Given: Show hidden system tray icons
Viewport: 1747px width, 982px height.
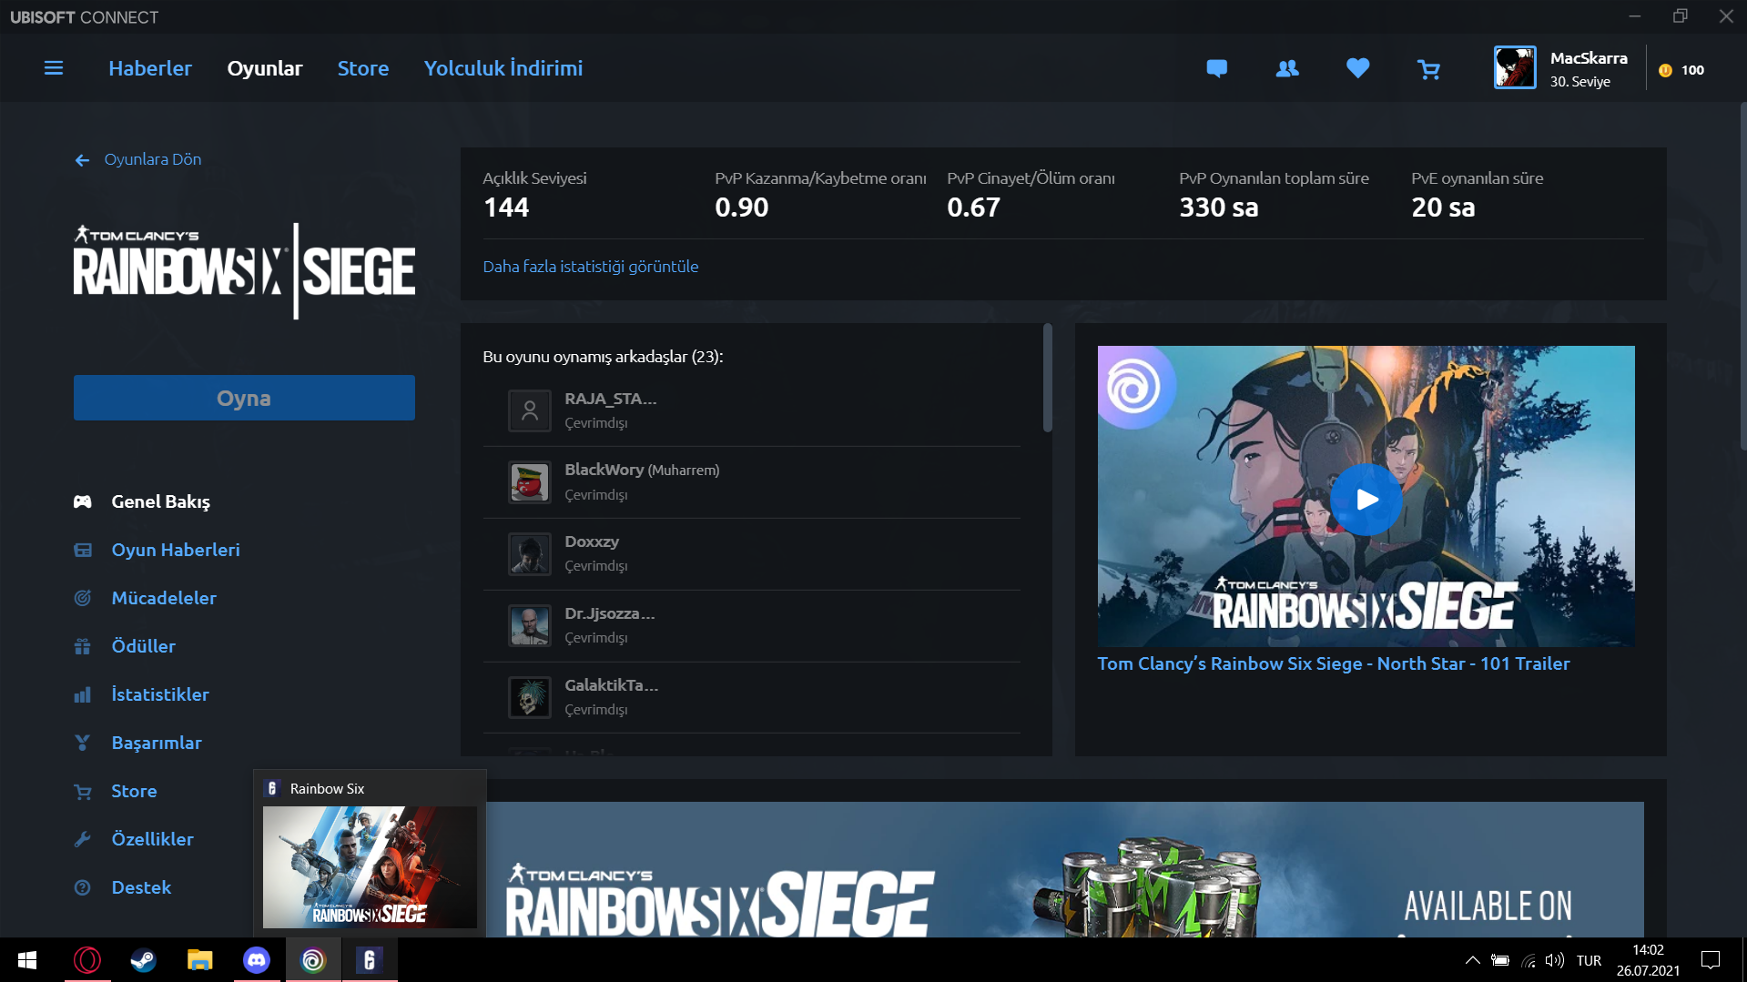Looking at the screenshot, I should (1472, 960).
